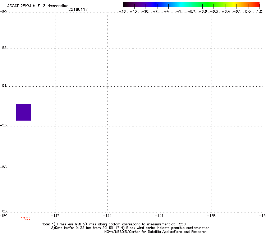Click the -52 latitude label
The height and width of the screenshot is (234, 266).
coord(3,48)
